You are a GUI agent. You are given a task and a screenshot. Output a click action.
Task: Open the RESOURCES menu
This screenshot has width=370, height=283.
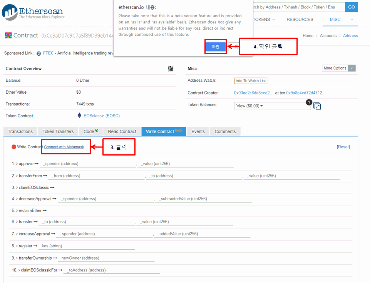300,20
